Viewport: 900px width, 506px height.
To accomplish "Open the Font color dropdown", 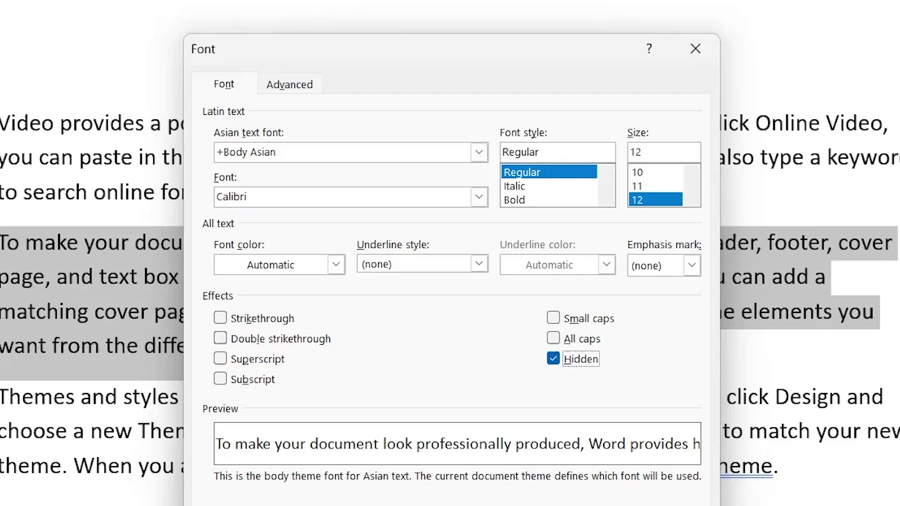I will coord(336,264).
